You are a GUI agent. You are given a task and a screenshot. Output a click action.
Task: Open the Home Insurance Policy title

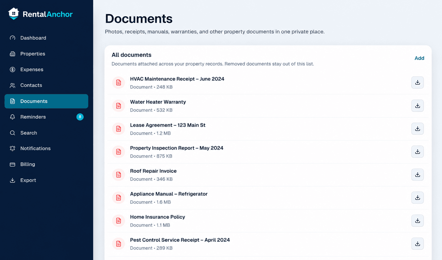[x=158, y=217]
